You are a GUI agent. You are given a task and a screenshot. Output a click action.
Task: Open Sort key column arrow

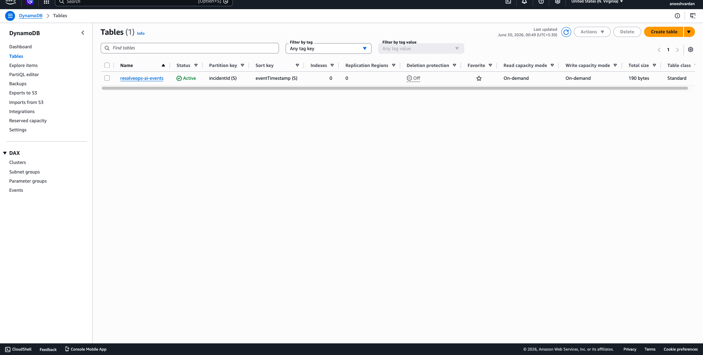pyautogui.click(x=297, y=66)
